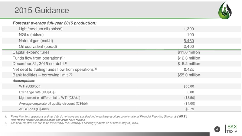Click the 'Oil equivalent (boe/d)' label
Screen dimensions: 242x136
point(38,47)
